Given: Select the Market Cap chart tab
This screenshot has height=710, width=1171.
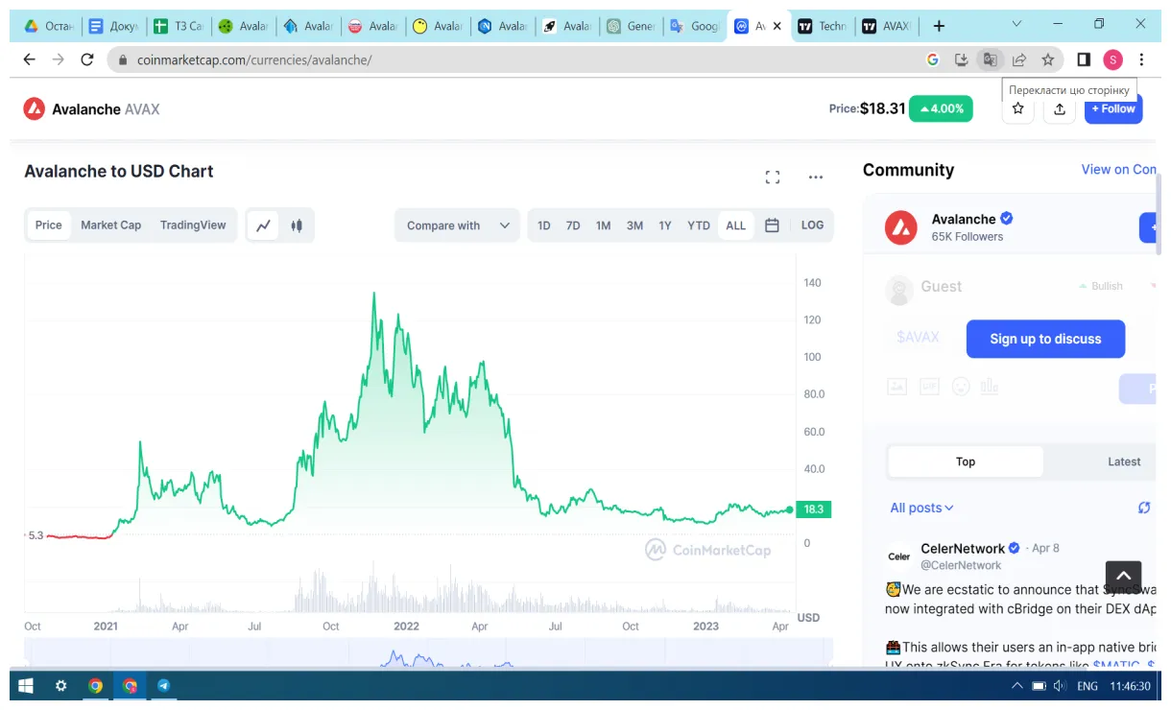Looking at the screenshot, I should (x=110, y=225).
